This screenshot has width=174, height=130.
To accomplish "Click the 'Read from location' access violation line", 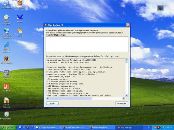I will (79, 96).
